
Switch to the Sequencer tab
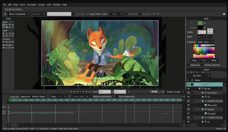(x=25, y=97)
